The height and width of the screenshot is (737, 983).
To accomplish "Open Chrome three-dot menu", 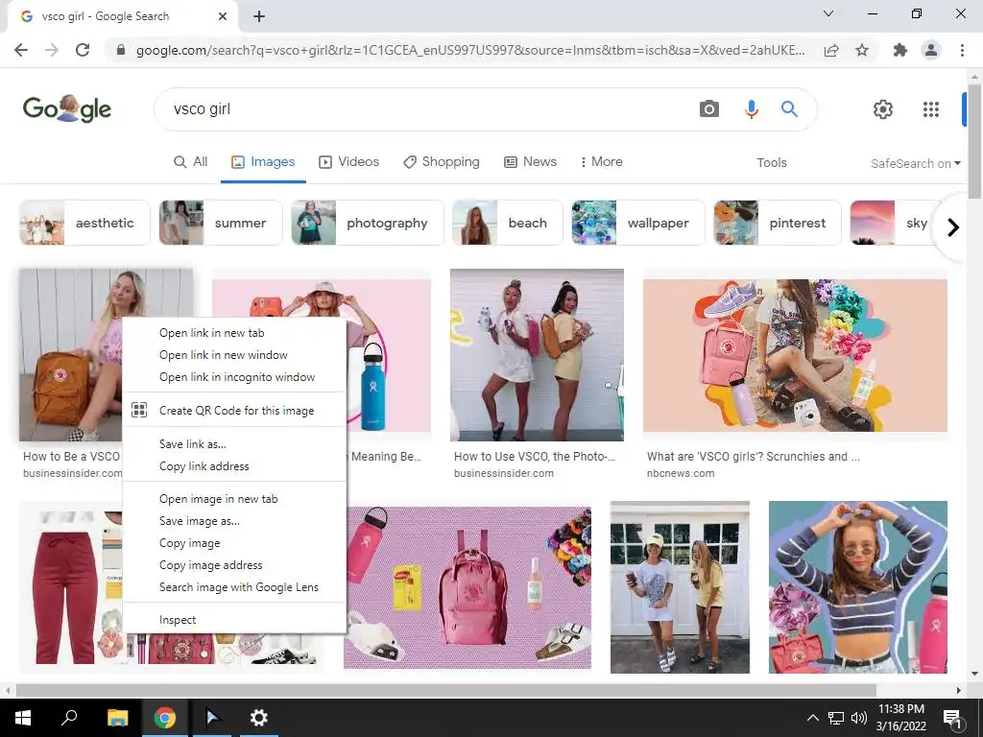I will click(x=962, y=50).
